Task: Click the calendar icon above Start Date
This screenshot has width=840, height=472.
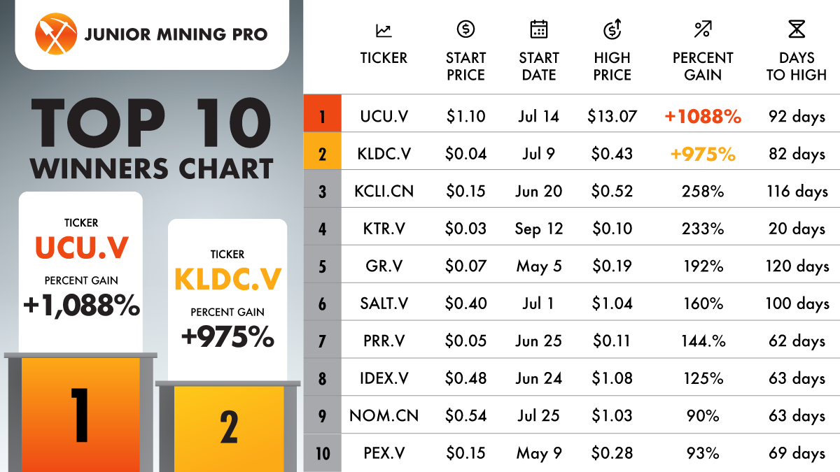Action: pos(538,29)
